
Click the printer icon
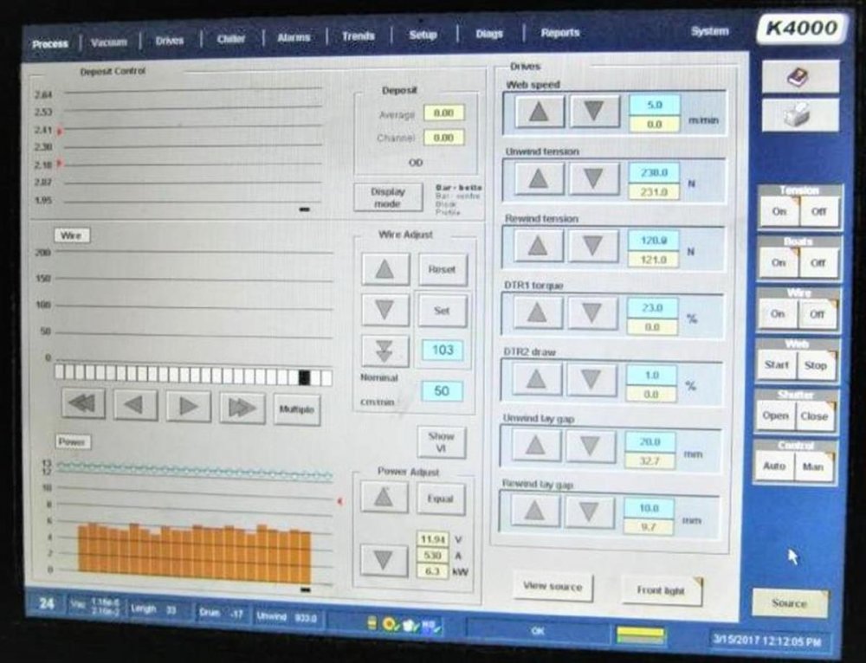tap(798, 115)
